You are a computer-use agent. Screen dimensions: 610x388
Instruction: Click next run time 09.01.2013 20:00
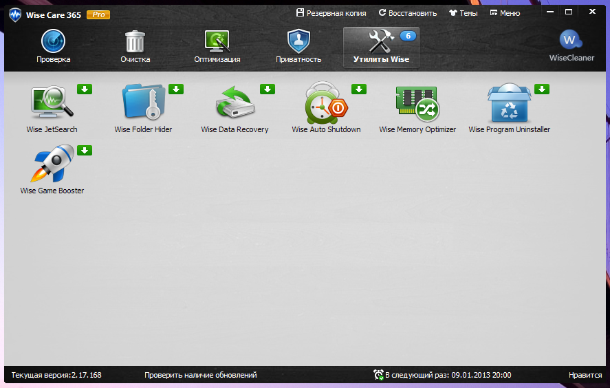click(481, 375)
